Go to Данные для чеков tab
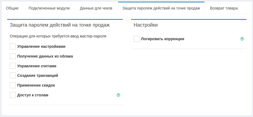This screenshot has width=253, height=117. (96, 8)
